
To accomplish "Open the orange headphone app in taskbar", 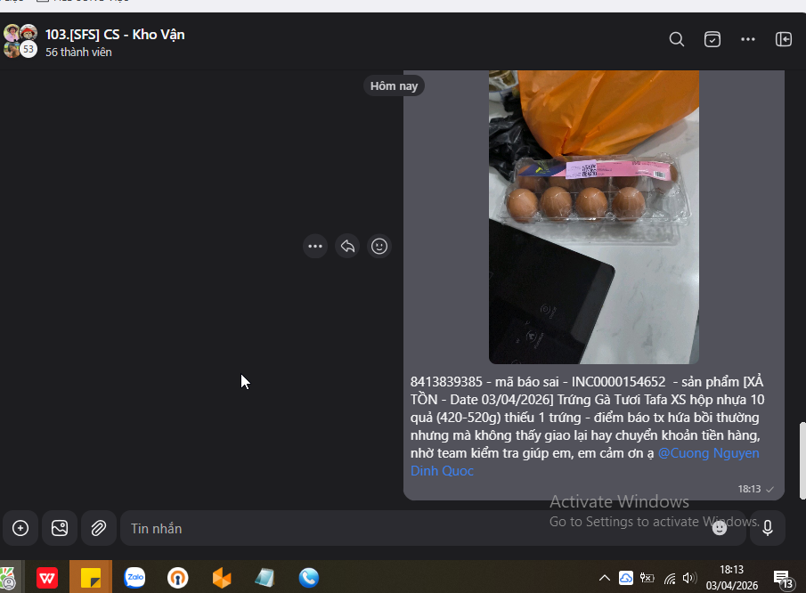I will pyautogui.click(x=178, y=578).
